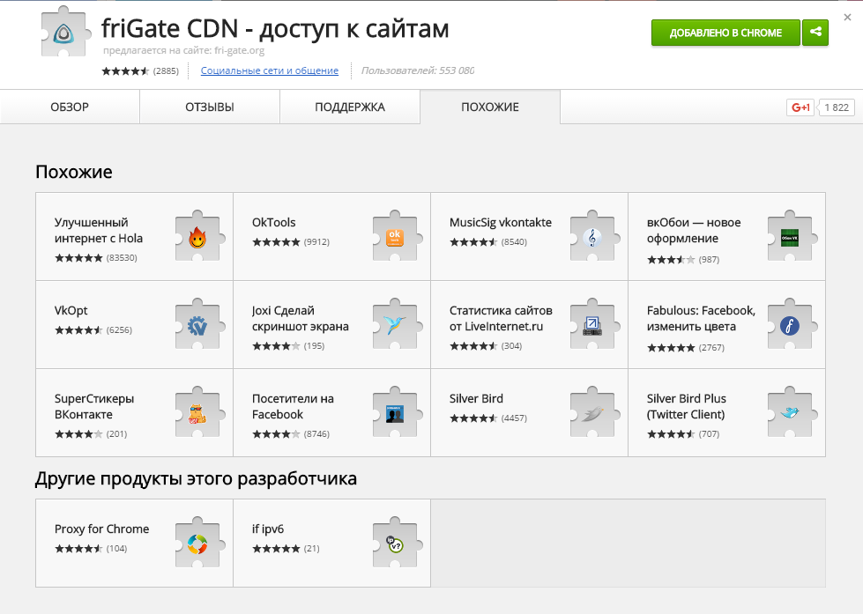The height and width of the screenshot is (614, 863).
Task: Open Fabulous: Facebook, изменить цвета title
Action: pos(701,318)
